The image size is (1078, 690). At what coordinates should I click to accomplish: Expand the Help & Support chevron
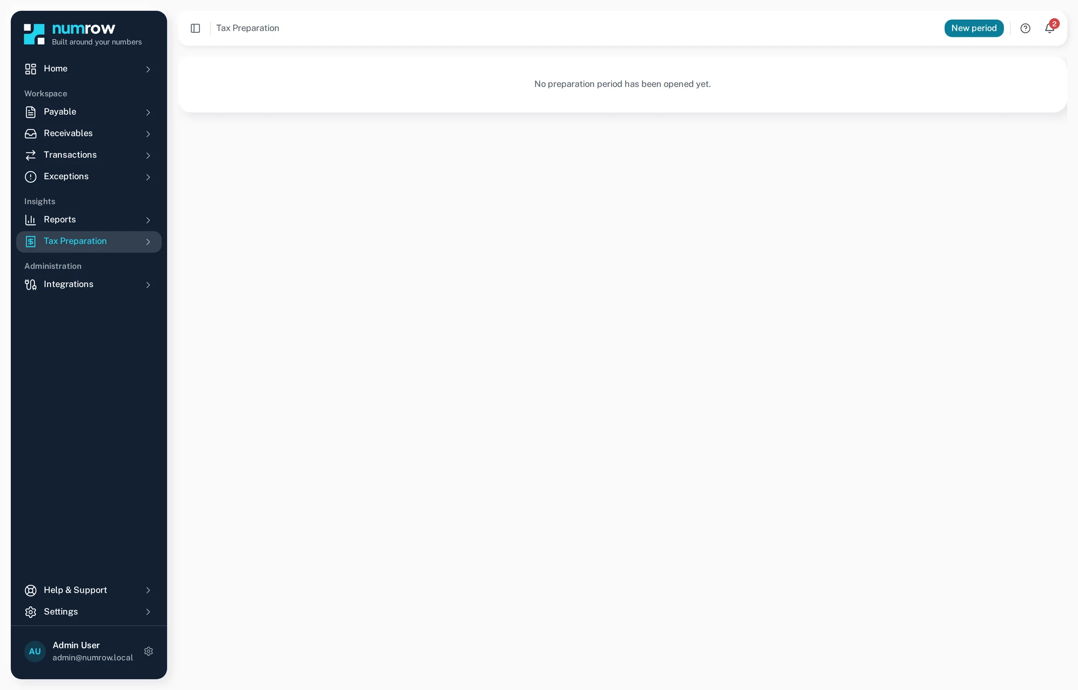coord(148,591)
